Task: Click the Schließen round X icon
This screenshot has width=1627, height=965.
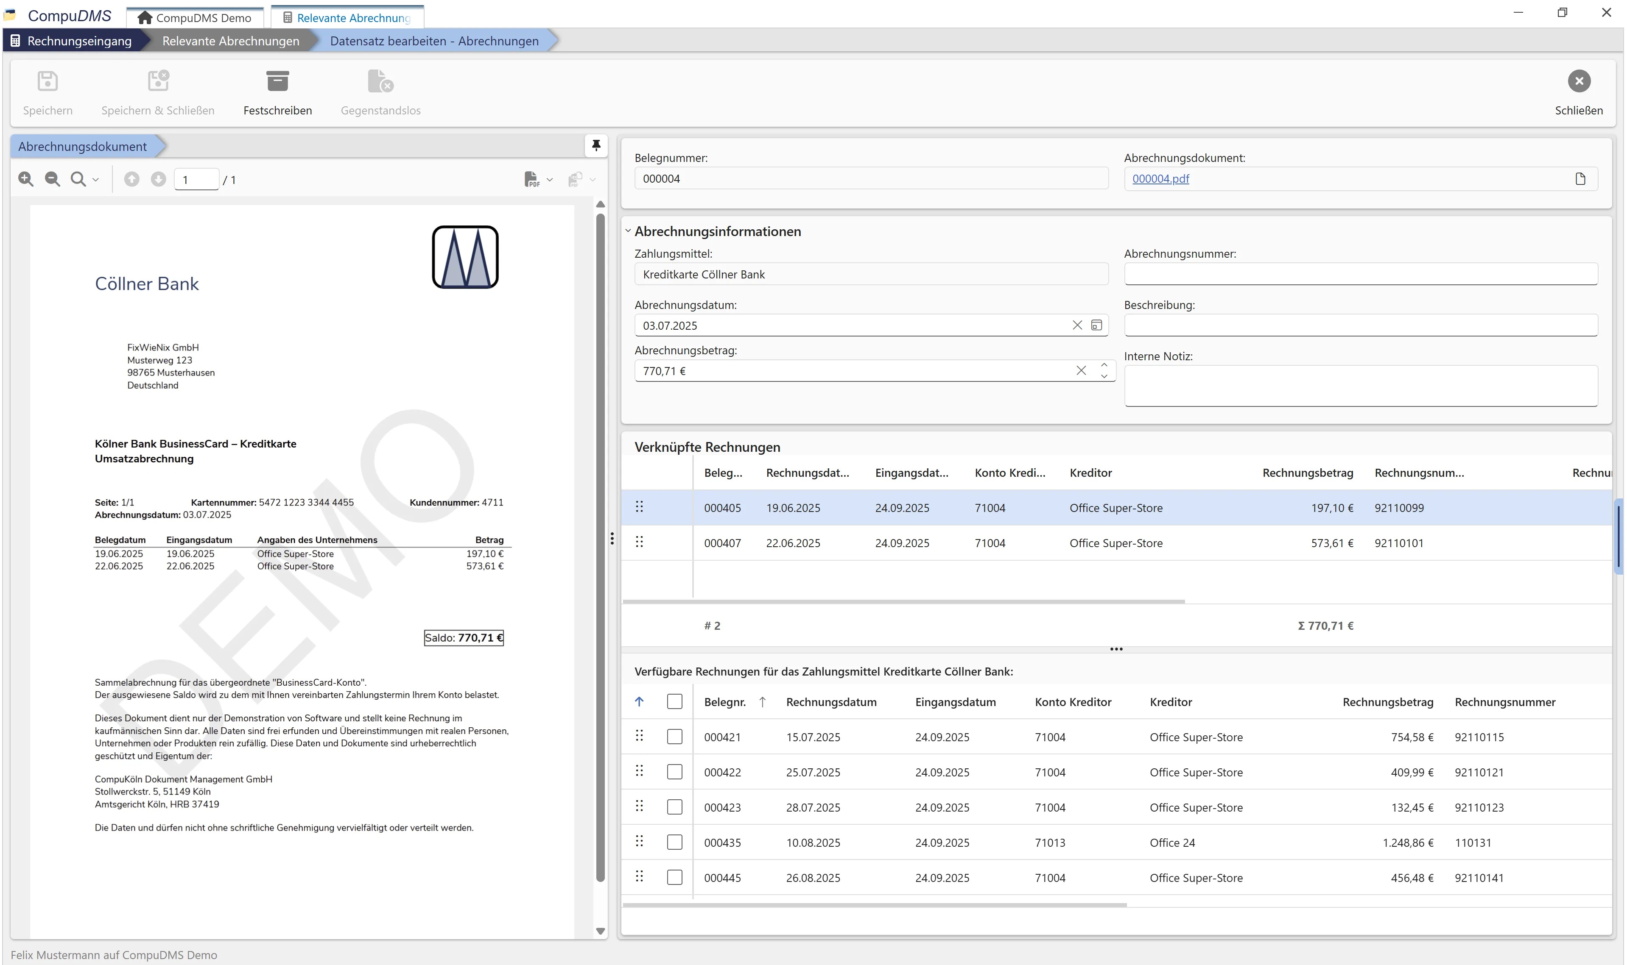Action: pos(1578,81)
